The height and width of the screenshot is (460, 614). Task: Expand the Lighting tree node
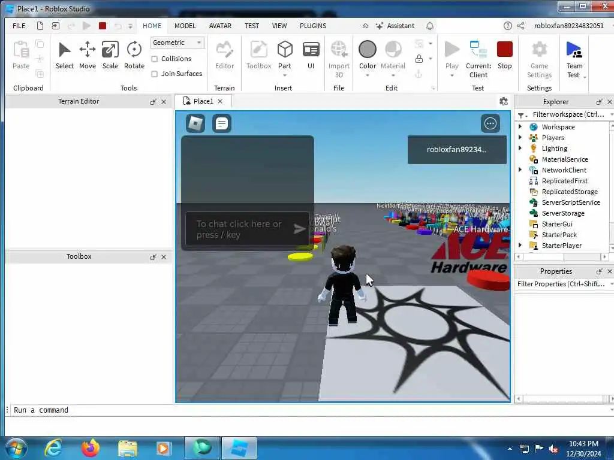coord(520,149)
